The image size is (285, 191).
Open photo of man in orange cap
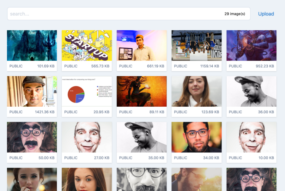pos(142,45)
